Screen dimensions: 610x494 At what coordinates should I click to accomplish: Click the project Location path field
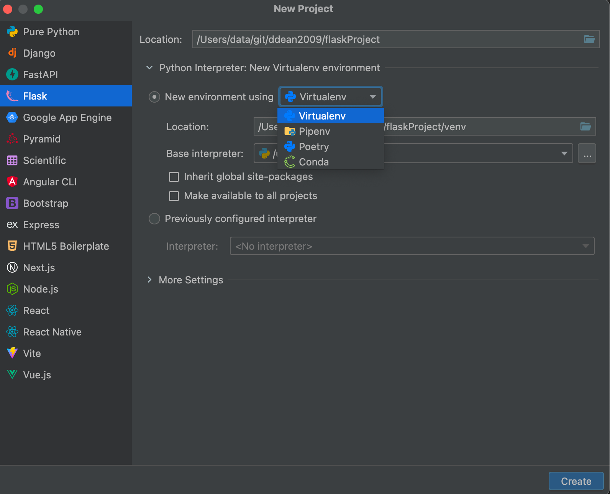click(x=383, y=39)
